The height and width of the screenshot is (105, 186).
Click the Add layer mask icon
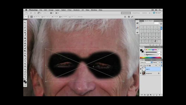click(148, 95)
